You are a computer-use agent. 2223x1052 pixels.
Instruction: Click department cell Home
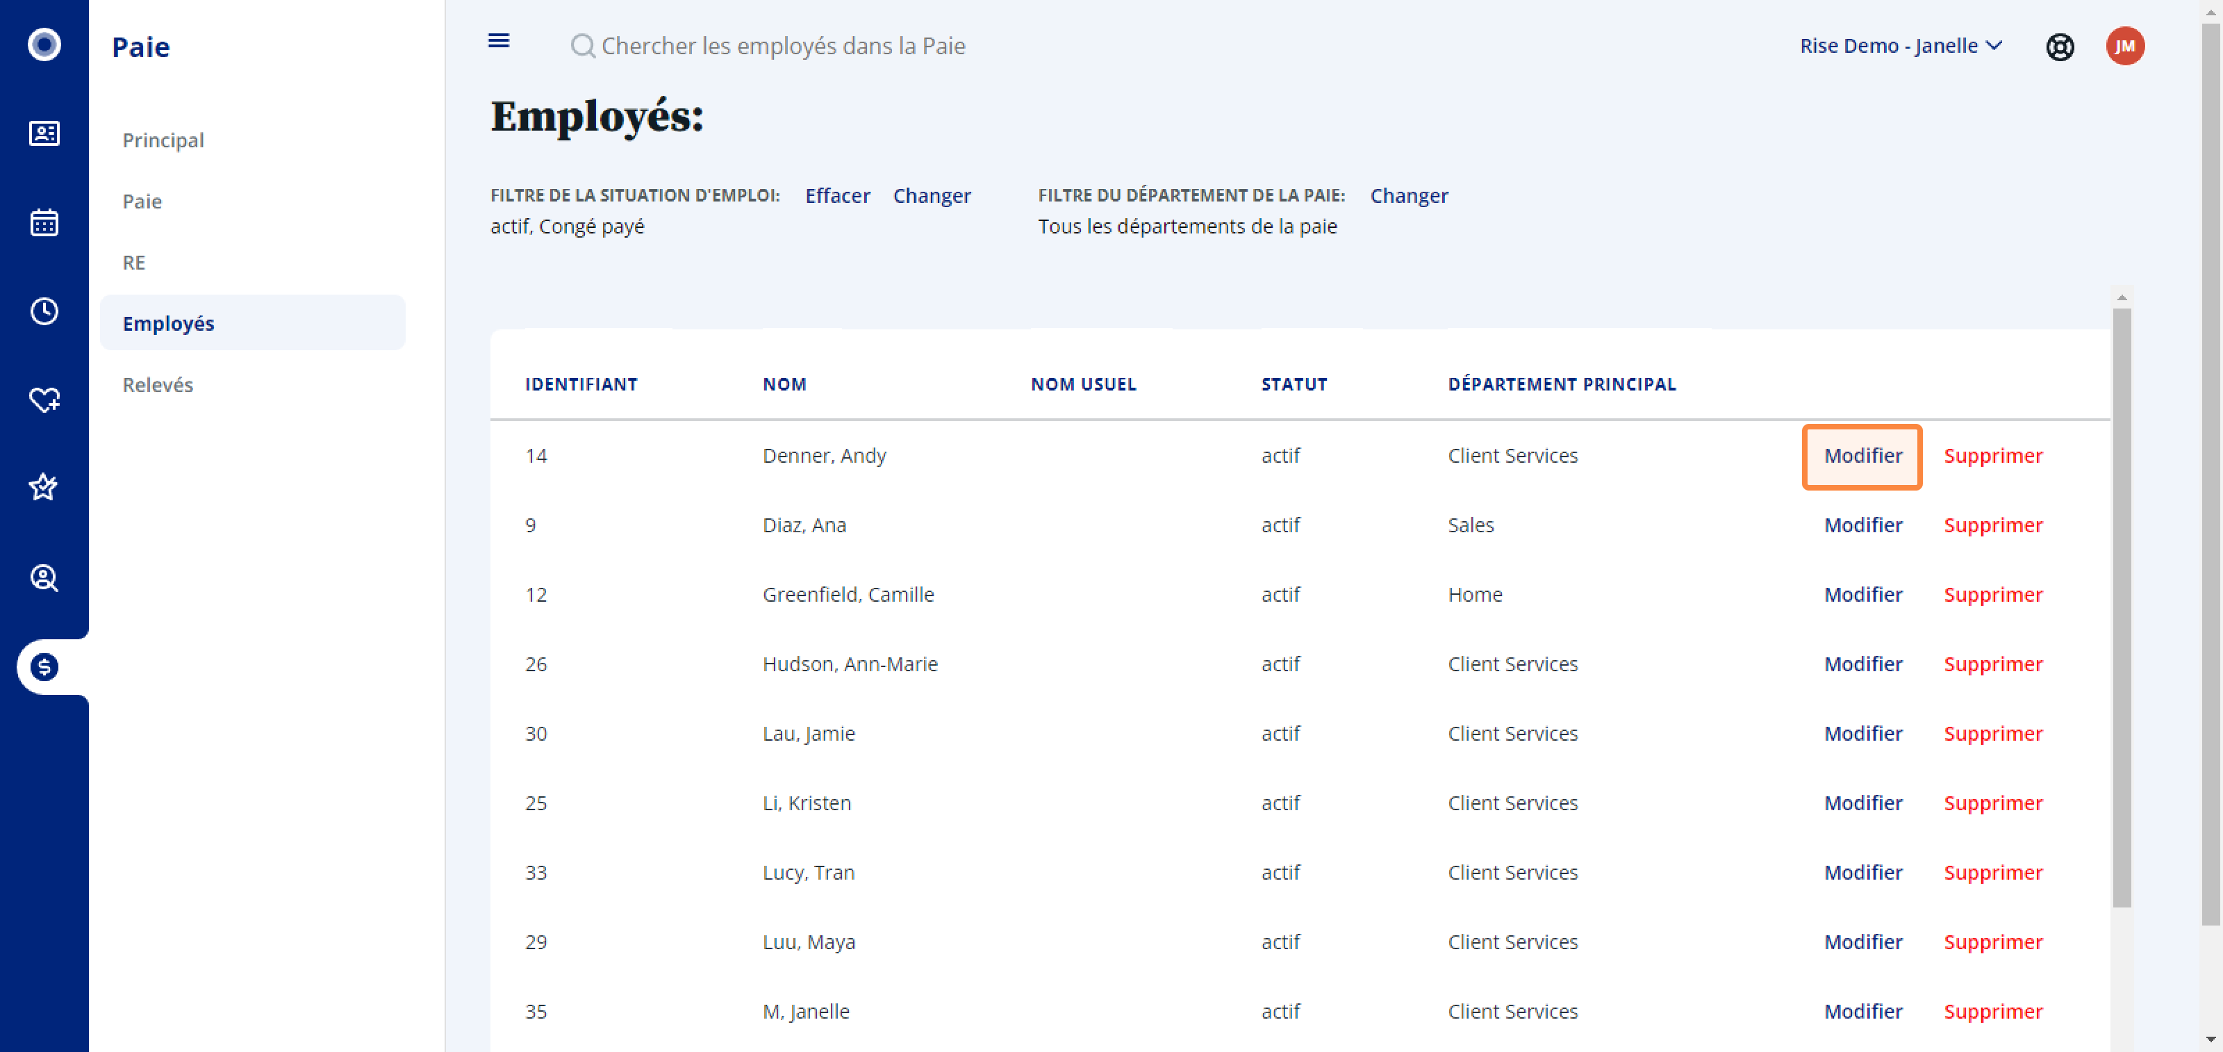pos(1475,595)
